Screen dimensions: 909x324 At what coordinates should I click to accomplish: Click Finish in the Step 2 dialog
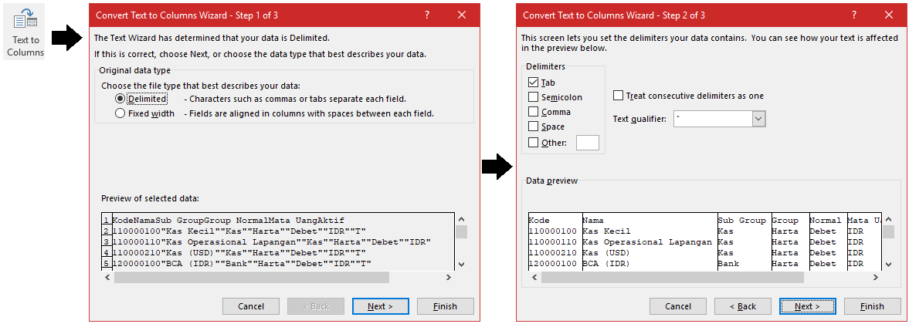(873, 306)
